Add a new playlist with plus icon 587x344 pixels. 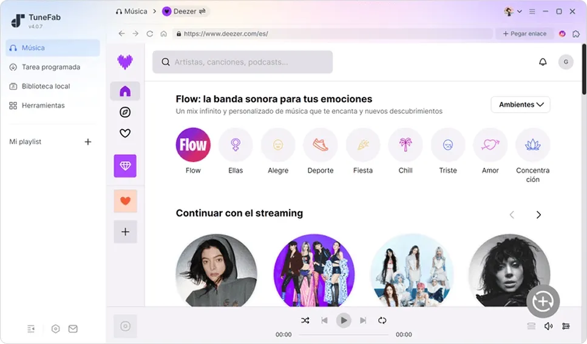[87, 142]
